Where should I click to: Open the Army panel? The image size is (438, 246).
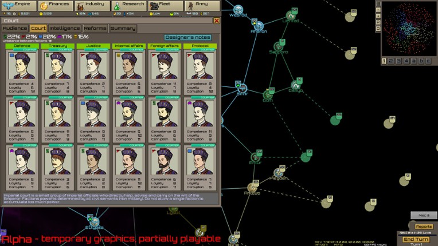point(200,6)
